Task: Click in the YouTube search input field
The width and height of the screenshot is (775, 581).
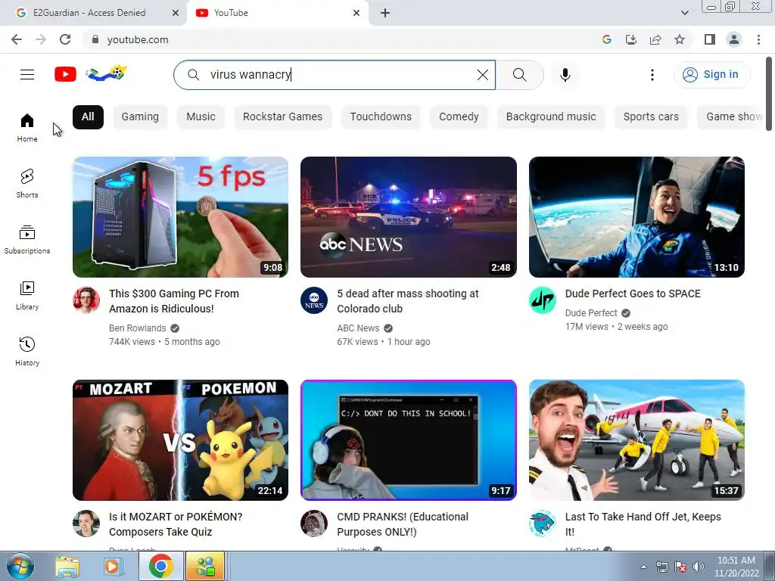Action: pos(336,75)
